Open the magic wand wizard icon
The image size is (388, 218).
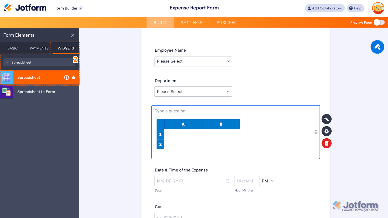point(327,119)
